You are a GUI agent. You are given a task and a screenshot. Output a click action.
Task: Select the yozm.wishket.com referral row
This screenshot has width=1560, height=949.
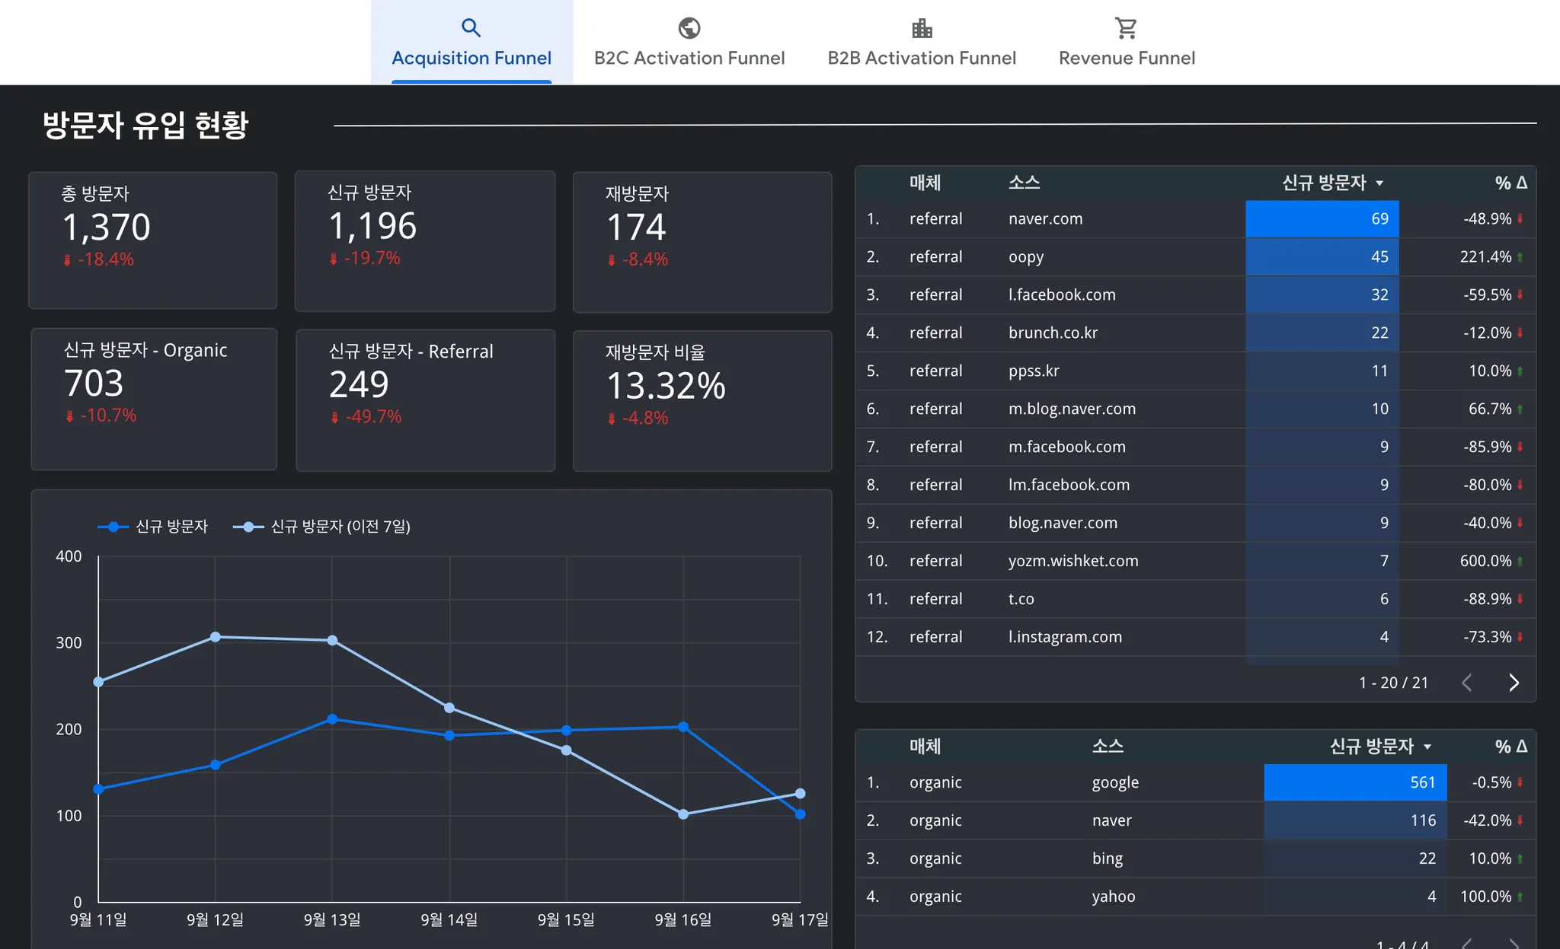(1072, 561)
